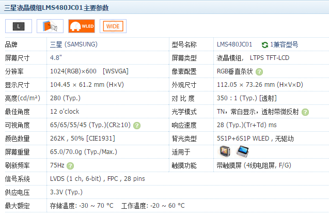Click the 28 (Typ.)(Tr+Td) ms response value
The width and height of the screenshot is (329, 215).
pyautogui.click(x=247, y=125)
